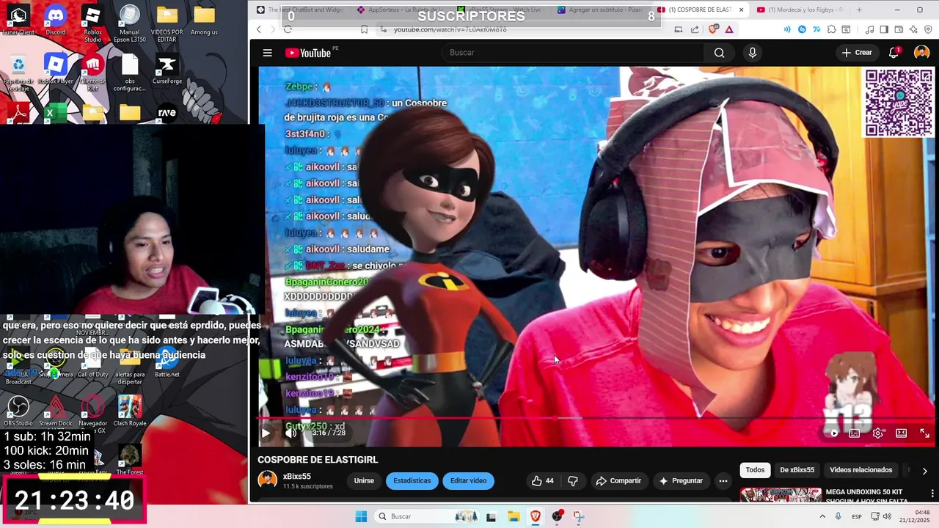Open Roblox Studio desktop shortcut
This screenshot has height=528, width=939.
(x=92, y=22)
